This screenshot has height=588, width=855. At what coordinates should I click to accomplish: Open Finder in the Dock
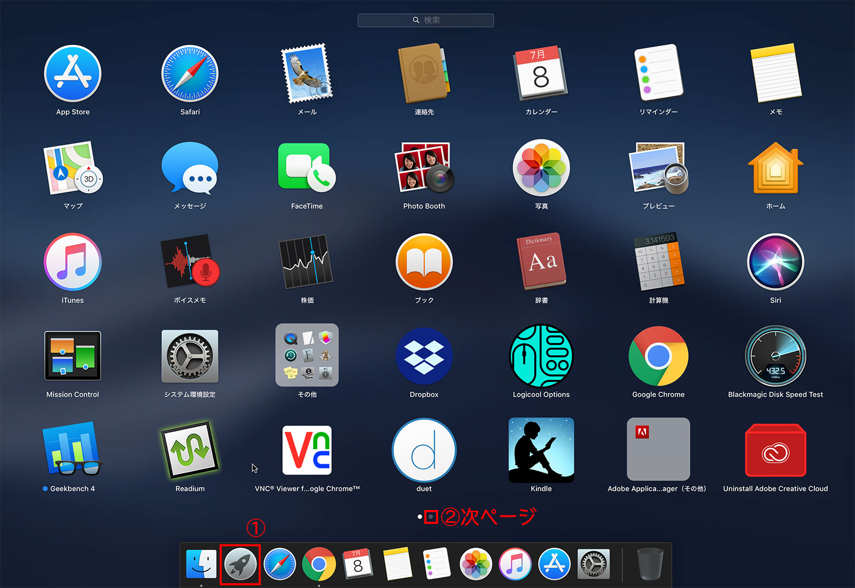(201, 564)
